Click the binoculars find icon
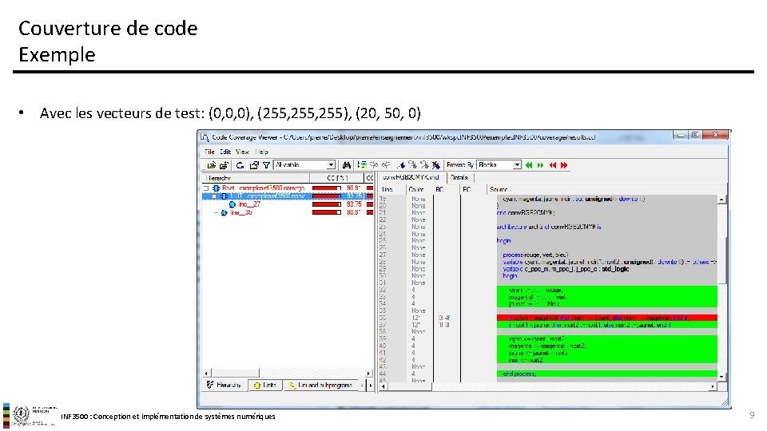 [346, 165]
